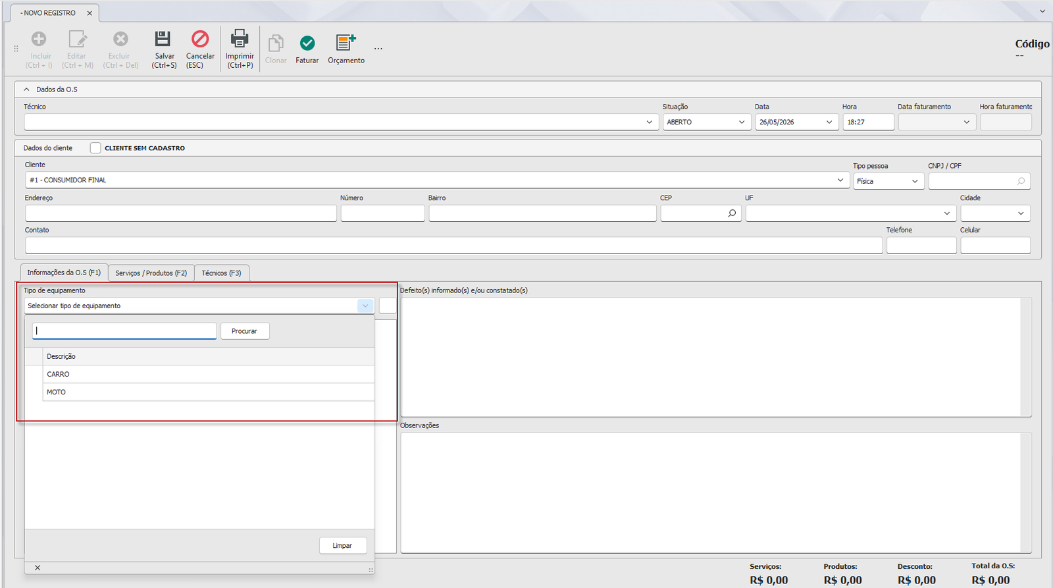Click the CEP search magnifier icon
Screen dimensions: 1053x588
[x=732, y=213]
